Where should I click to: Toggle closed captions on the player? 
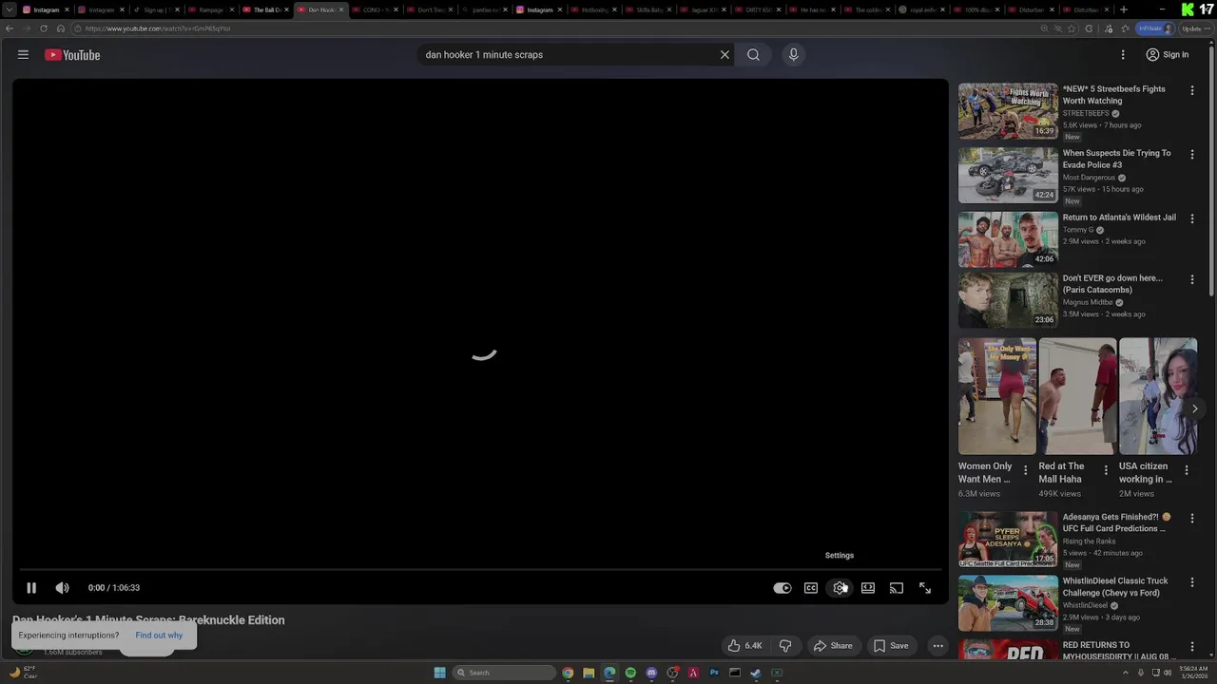point(811,588)
